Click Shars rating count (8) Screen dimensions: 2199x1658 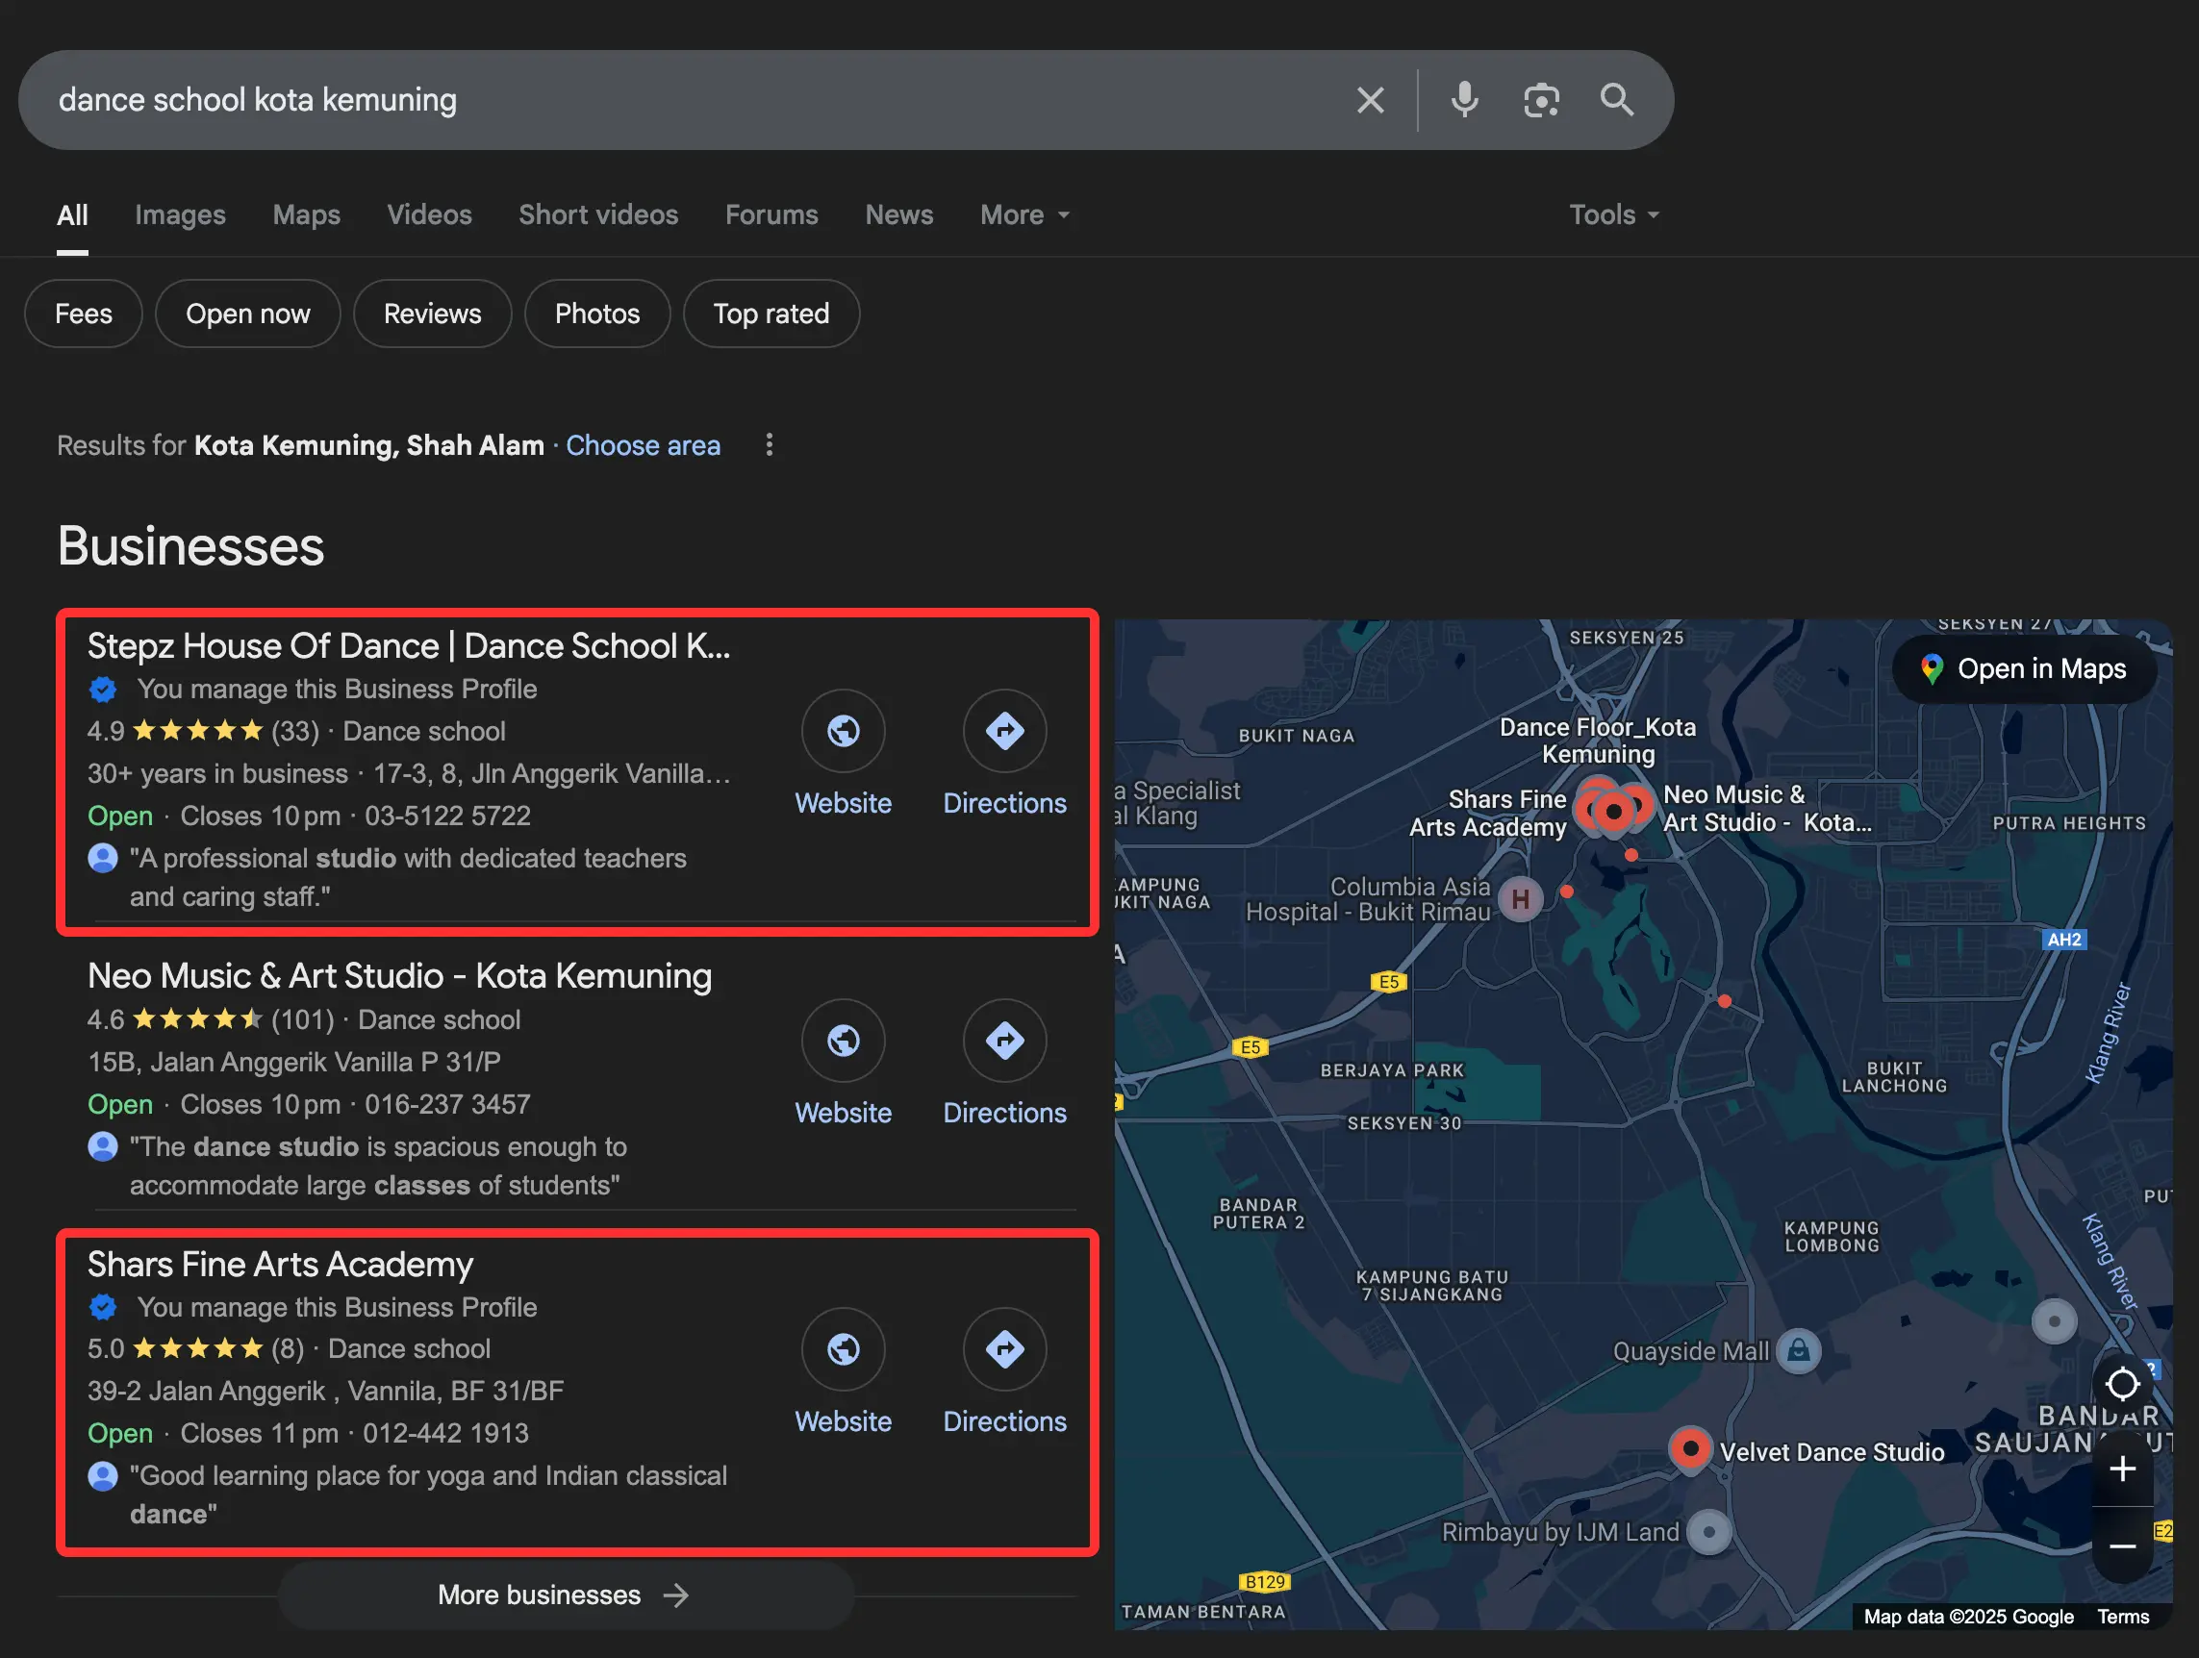[288, 1349]
